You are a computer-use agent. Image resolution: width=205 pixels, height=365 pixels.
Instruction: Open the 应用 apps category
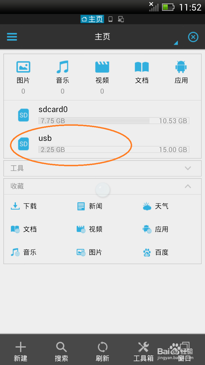[181, 73]
